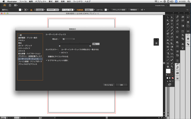Image resolution: width=191 pixels, height=119 pixels.
Task: Select the Line Segment tool
Action: tap(168, 27)
